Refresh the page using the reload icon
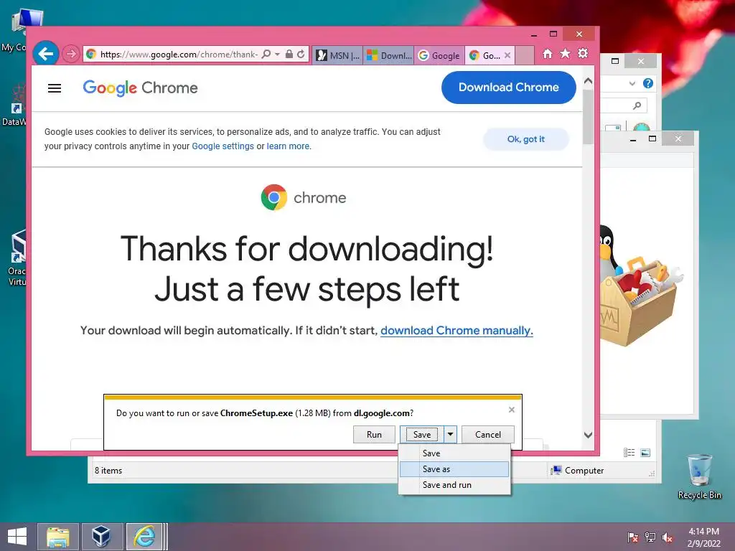 (301, 55)
